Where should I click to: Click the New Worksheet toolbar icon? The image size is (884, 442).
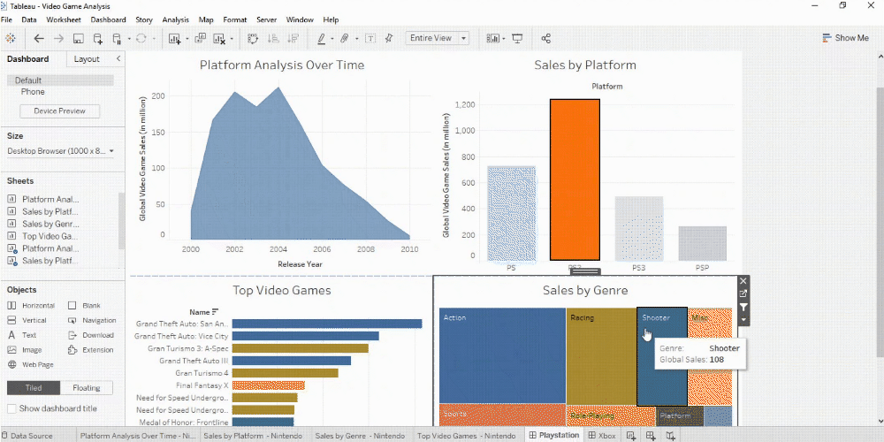pos(174,38)
